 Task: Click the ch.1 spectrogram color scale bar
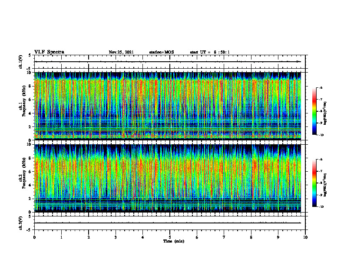314,111
